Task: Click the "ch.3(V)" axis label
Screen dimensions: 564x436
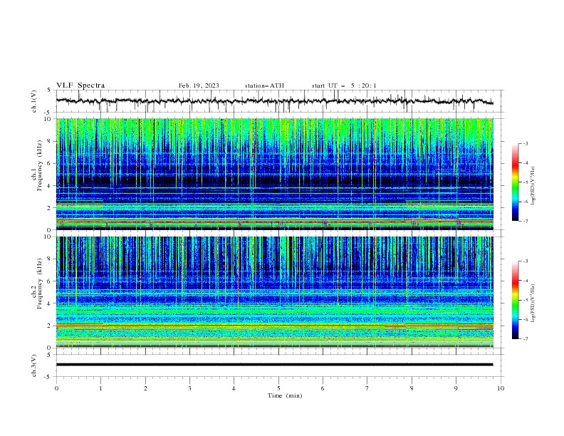Action: (34, 365)
